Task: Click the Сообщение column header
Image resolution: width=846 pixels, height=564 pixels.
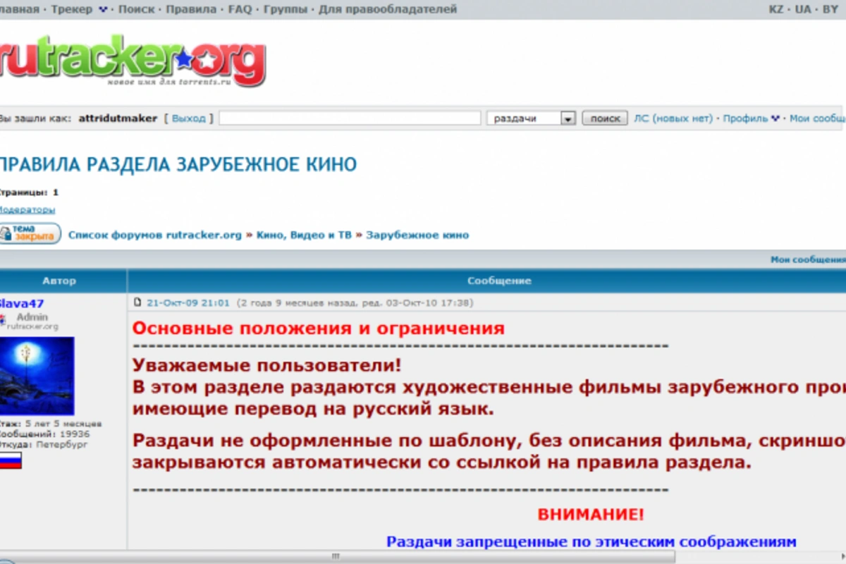Action: [499, 281]
